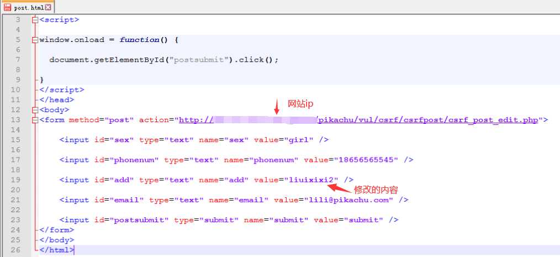Click the italic "function" keyword

pyautogui.click(x=139, y=40)
